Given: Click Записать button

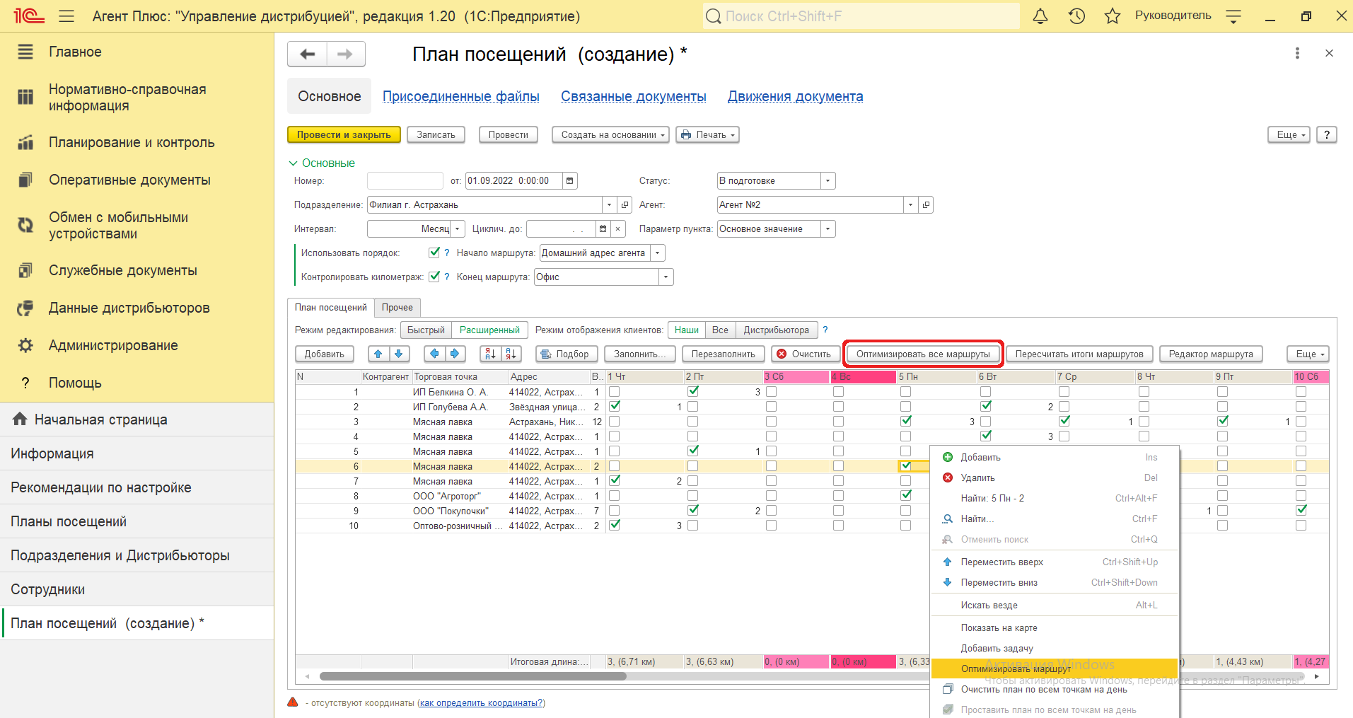Looking at the screenshot, I should pos(436,134).
